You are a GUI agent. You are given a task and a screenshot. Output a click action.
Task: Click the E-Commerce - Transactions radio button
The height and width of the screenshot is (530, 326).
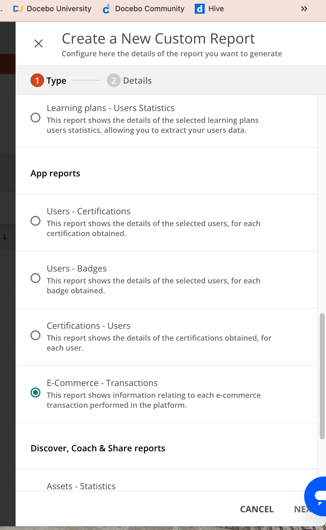[x=35, y=393]
